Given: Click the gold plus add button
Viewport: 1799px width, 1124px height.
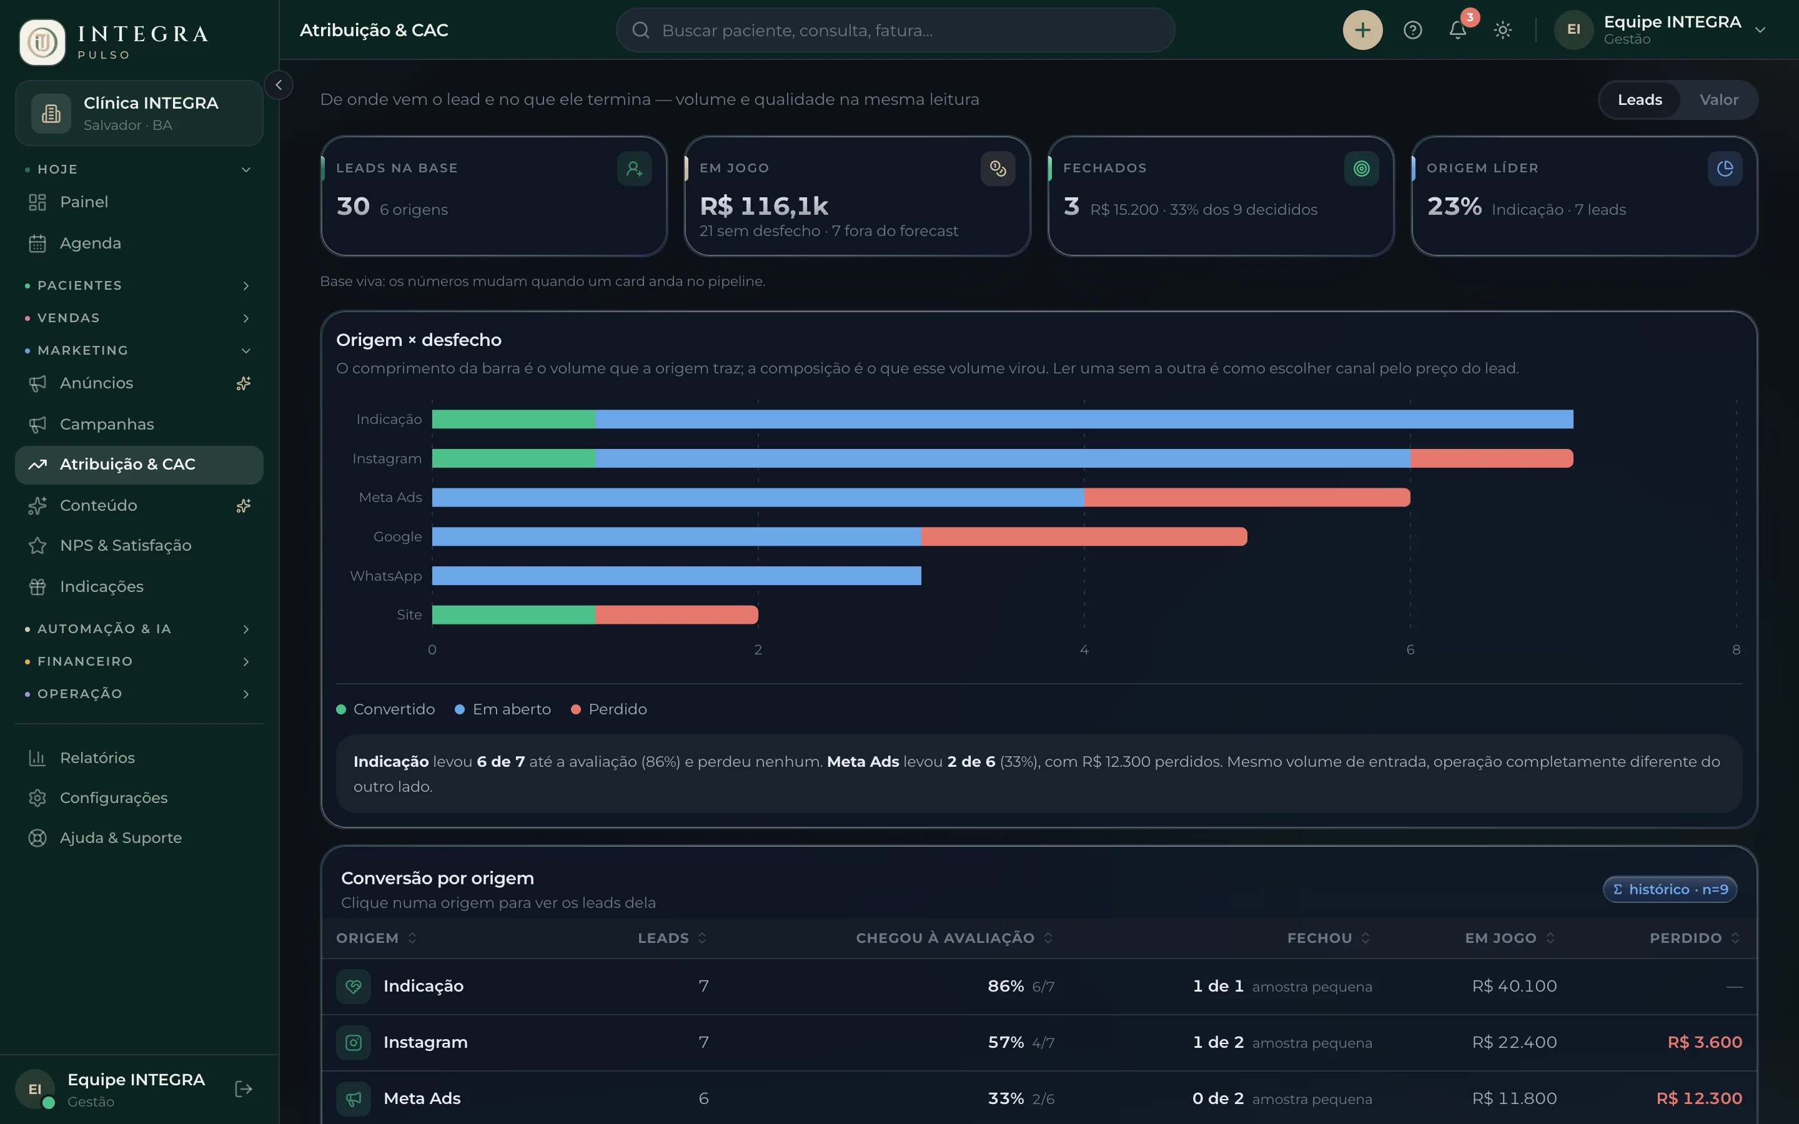Looking at the screenshot, I should pos(1362,30).
